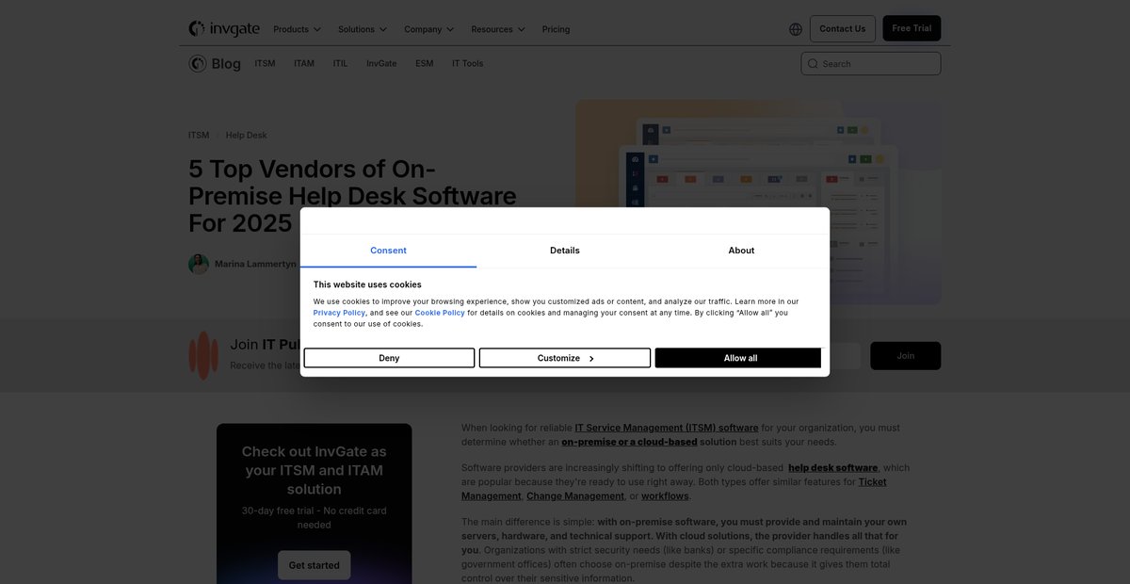Deny cookies
The width and height of the screenshot is (1130, 584).
[x=389, y=358]
